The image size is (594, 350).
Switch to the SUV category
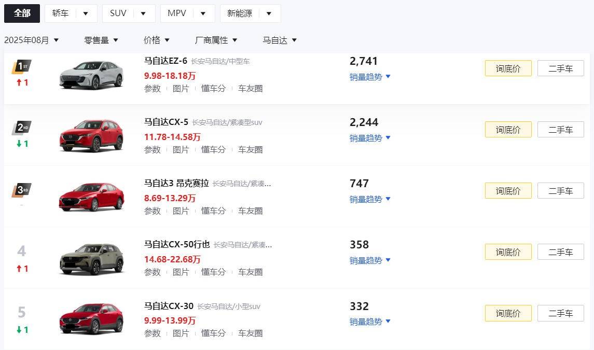(x=118, y=13)
